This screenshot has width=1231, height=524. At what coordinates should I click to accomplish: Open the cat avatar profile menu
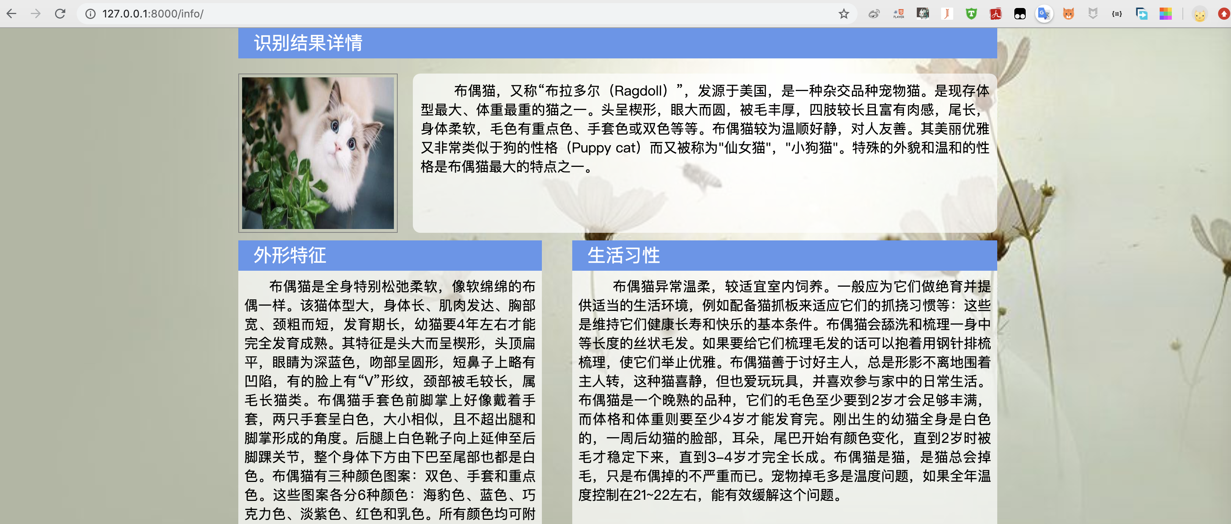[1200, 15]
